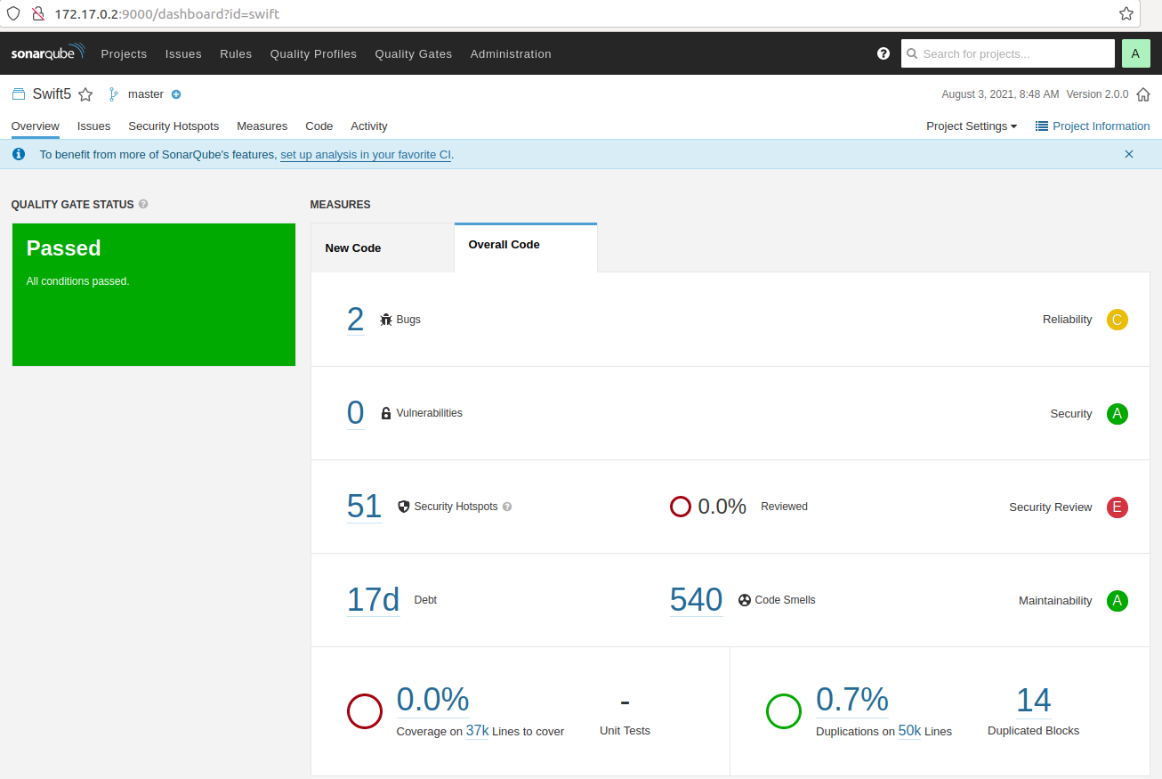The width and height of the screenshot is (1162, 779).
Task: Open the Project Information link
Action: click(1093, 126)
